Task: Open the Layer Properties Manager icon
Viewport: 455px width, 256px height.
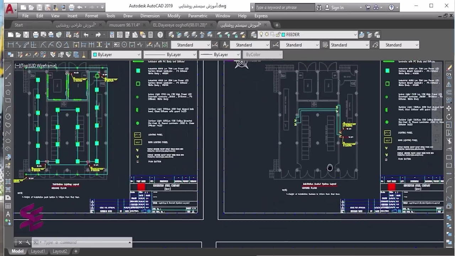Action: [x=253, y=35]
